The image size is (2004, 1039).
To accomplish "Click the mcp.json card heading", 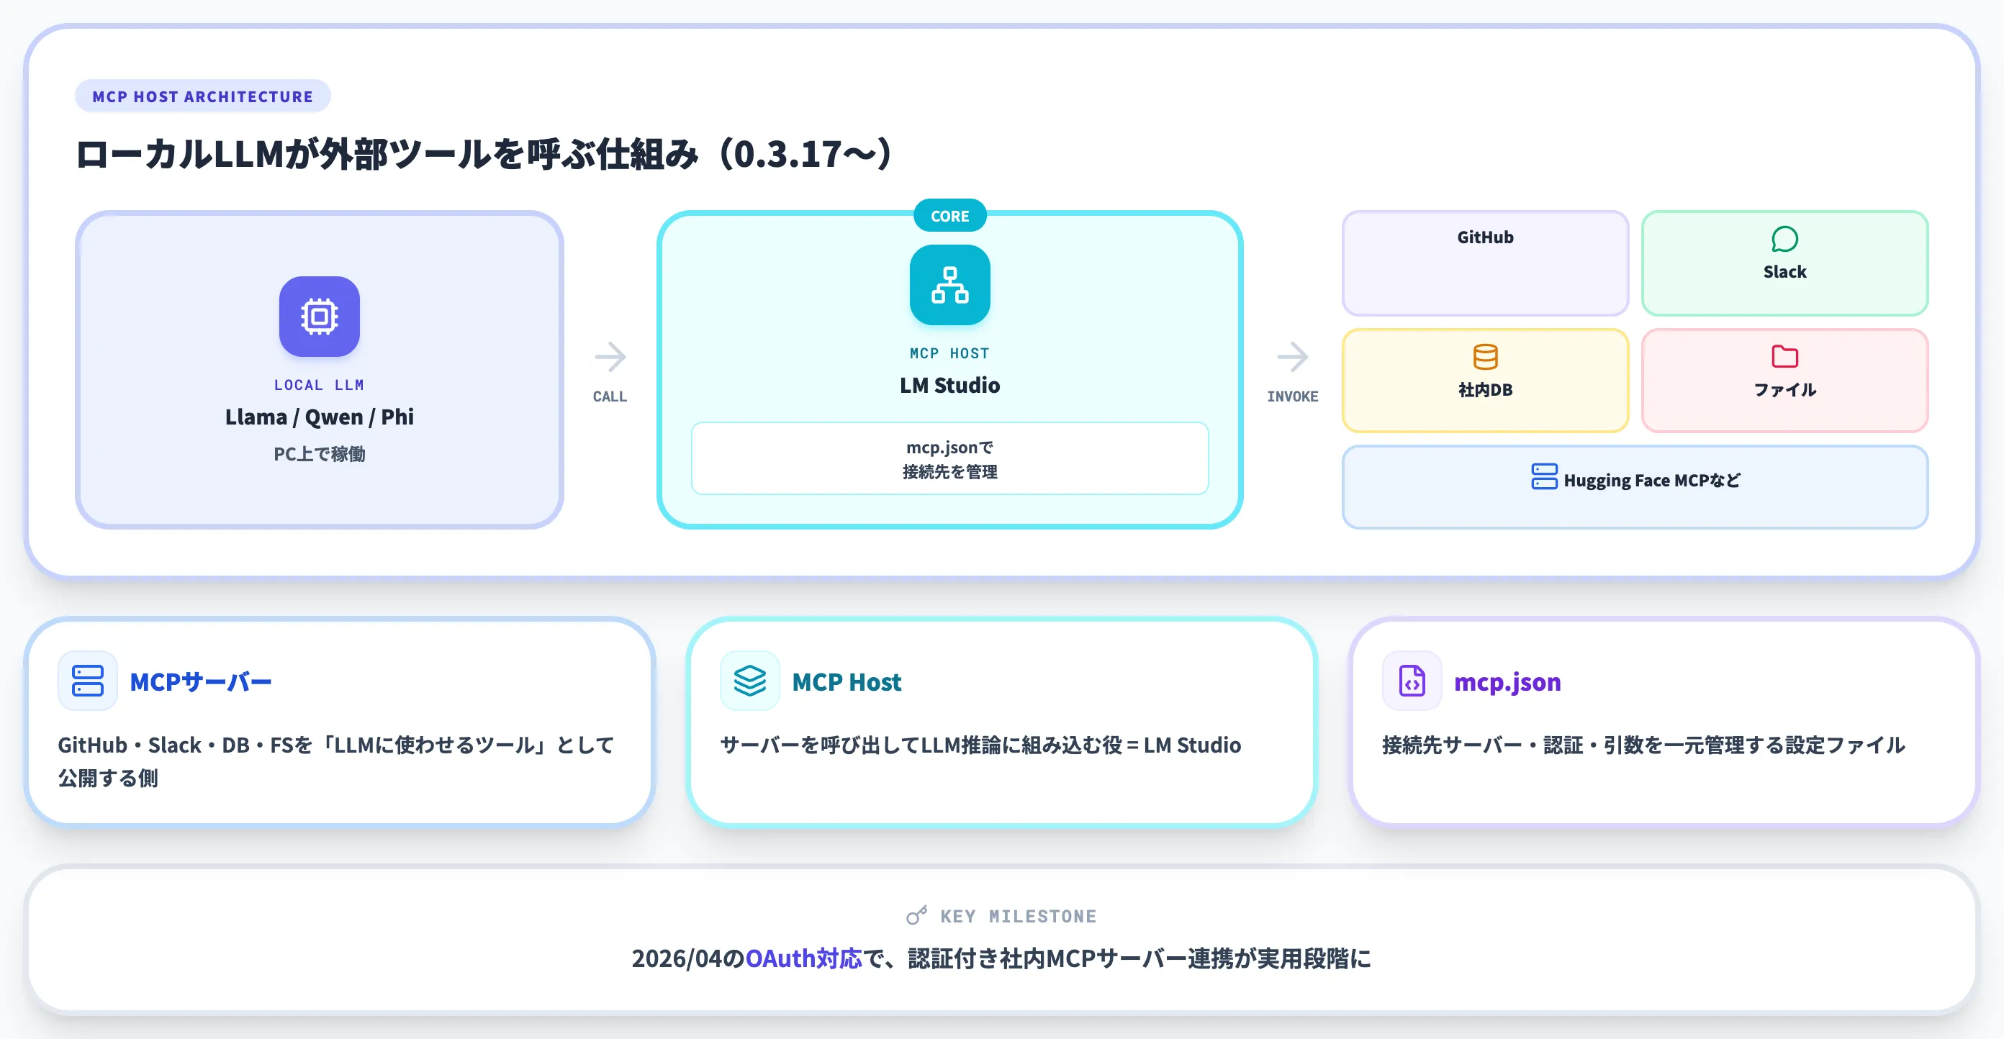I will (x=1507, y=682).
